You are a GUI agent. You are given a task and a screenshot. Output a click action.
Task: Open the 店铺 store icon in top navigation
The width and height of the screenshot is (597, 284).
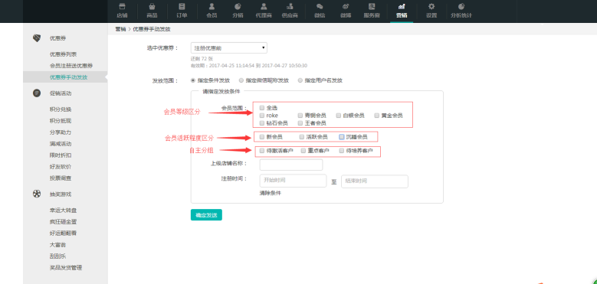pyautogui.click(x=122, y=6)
